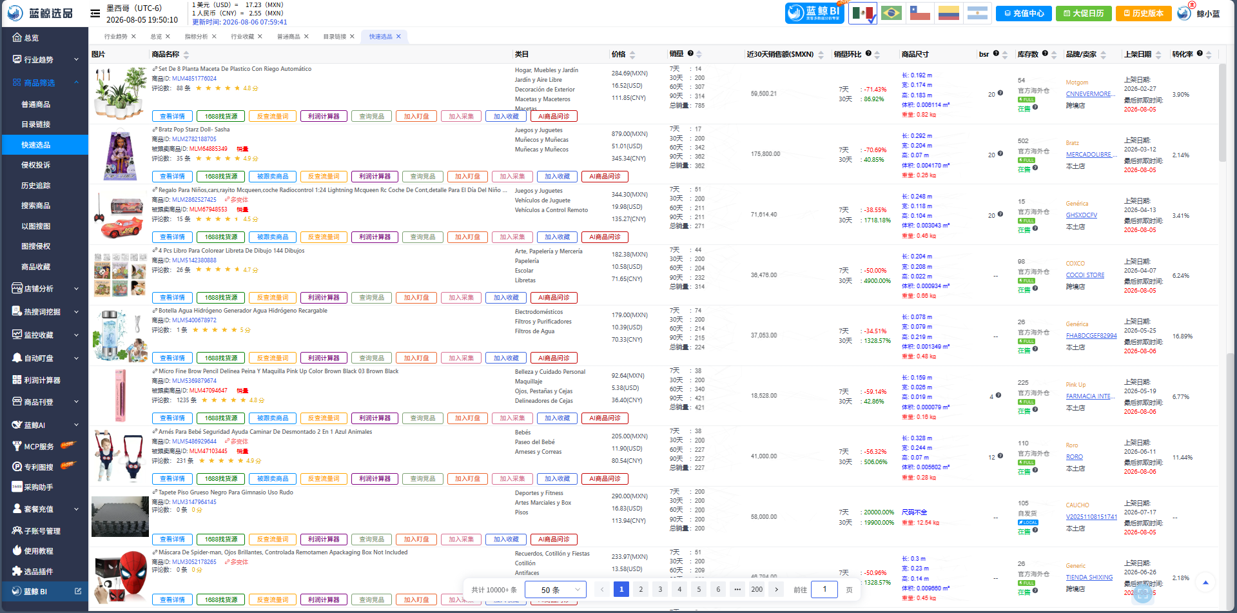This screenshot has height=613, width=1237.
Task: Open the 大促日历 button
Action: [x=1083, y=13]
